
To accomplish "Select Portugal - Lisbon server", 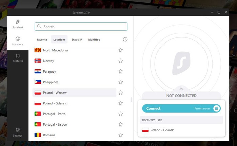I will [74, 124].
